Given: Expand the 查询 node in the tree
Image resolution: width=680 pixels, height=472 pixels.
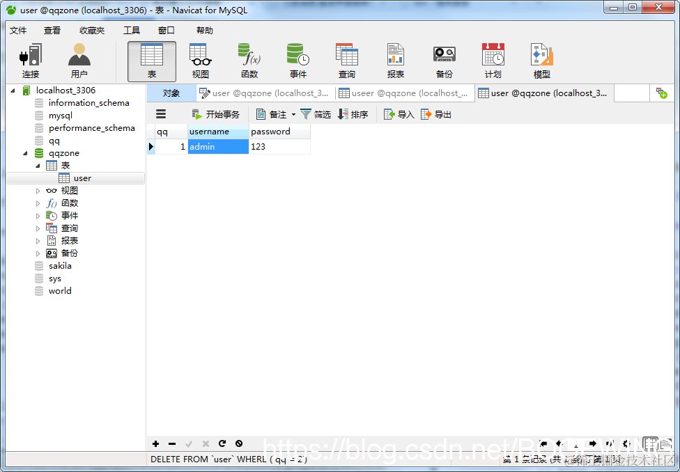Looking at the screenshot, I should pos(38,228).
